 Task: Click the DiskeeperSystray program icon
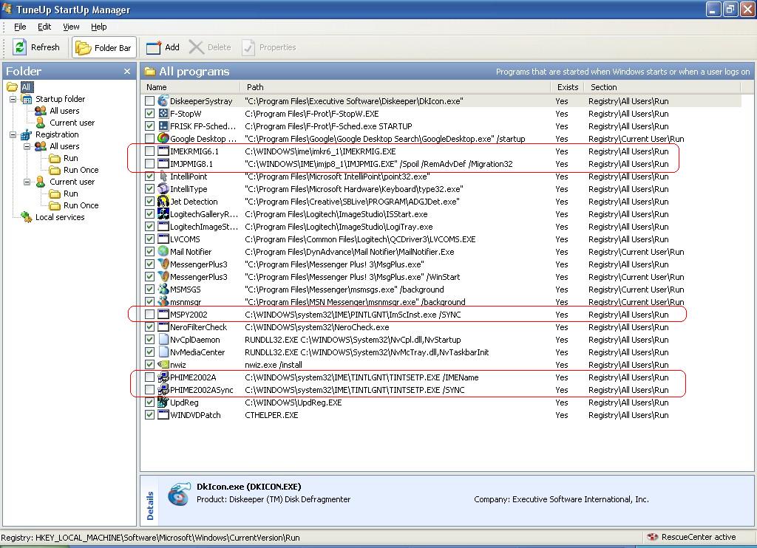163,101
